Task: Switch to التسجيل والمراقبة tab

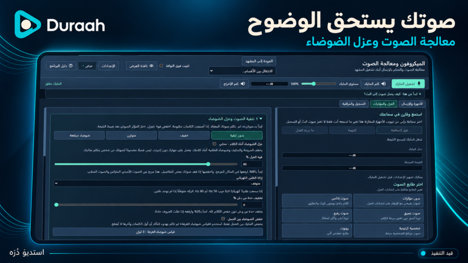Action: [x=354, y=104]
